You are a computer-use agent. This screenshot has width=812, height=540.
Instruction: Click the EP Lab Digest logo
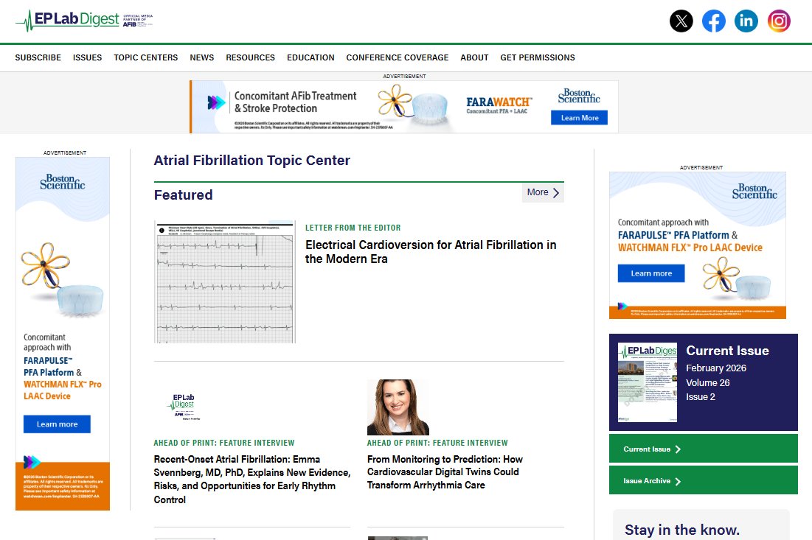[x=84, y=21]
